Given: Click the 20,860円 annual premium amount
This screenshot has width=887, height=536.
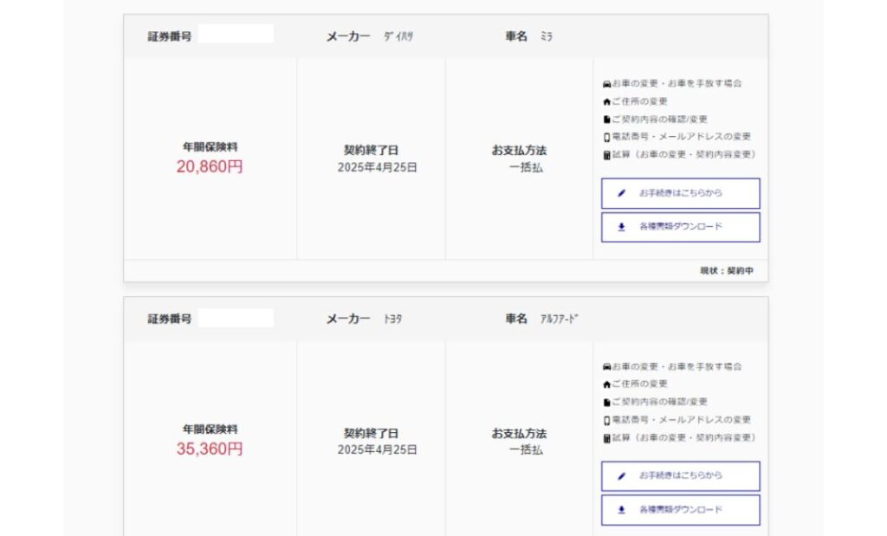Looking at the screenshot, I should (210, 167).
